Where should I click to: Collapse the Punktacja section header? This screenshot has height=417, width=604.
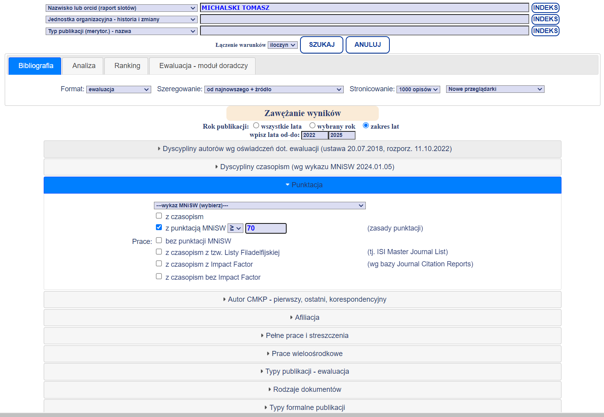(302, 185)
